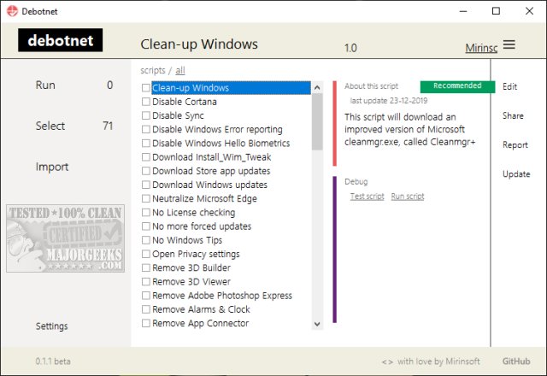This screenshot has height=376, width=547.
Task: Tick the Remove 3D Builder checkbox
Action: (x=146, y=267)
